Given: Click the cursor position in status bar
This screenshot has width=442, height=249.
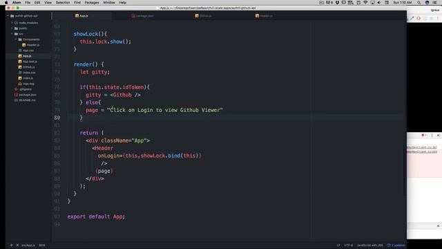Looking at the screenshot, I should click(x=42, y=245).
